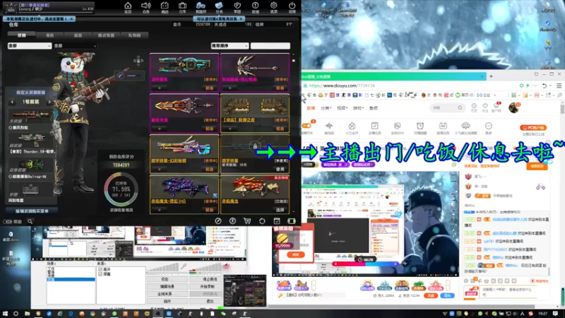Open the game options gear icon
This screenshot has height=318, width=565.
(x=273, y=7)
